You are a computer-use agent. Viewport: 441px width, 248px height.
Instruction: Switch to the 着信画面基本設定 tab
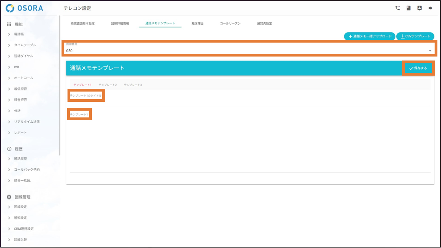(83, 23)
